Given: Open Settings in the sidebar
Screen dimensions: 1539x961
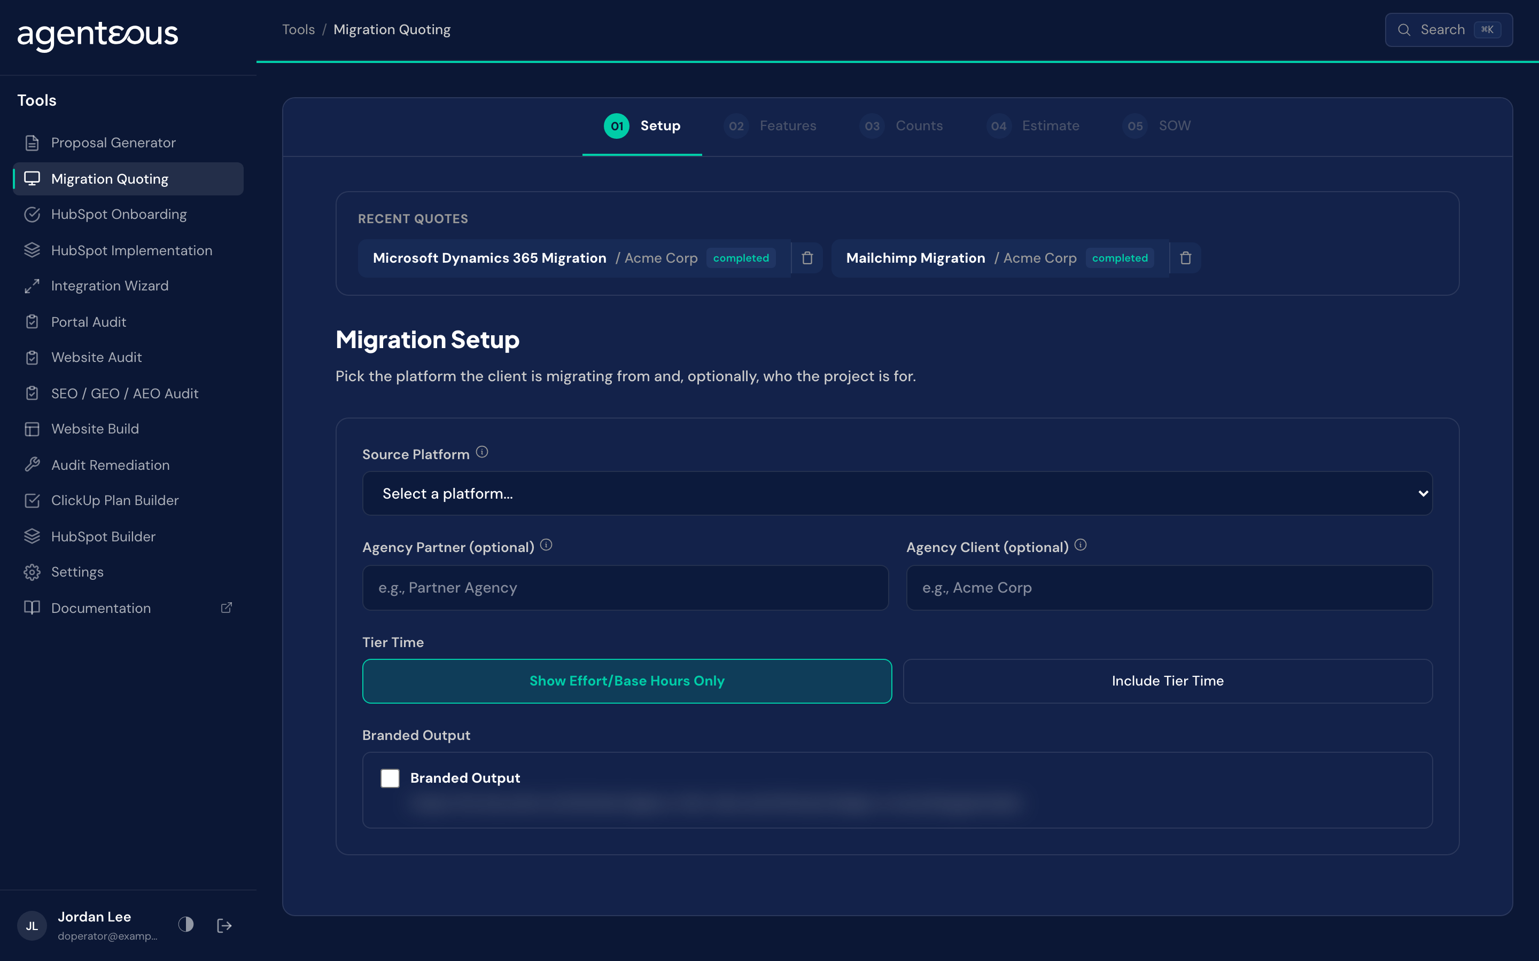Looking at the screenshot, I should pos(128,572).
